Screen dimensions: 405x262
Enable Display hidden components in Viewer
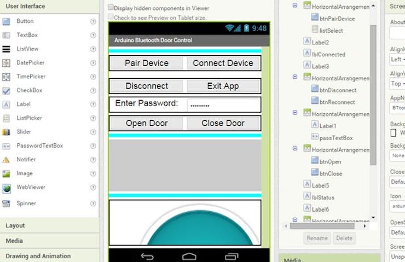(111, 7)
